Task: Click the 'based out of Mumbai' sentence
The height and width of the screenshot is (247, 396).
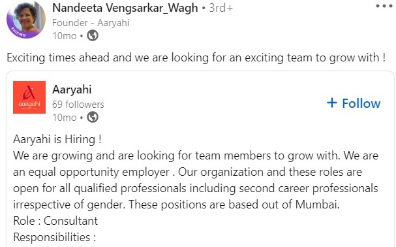Action: pyautogui.click(x=234, y=205)
